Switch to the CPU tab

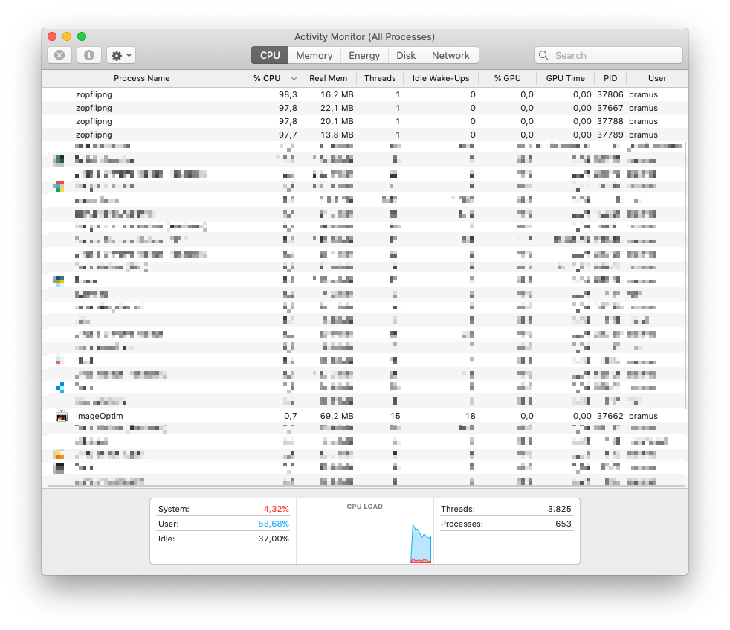click(270, 56)
